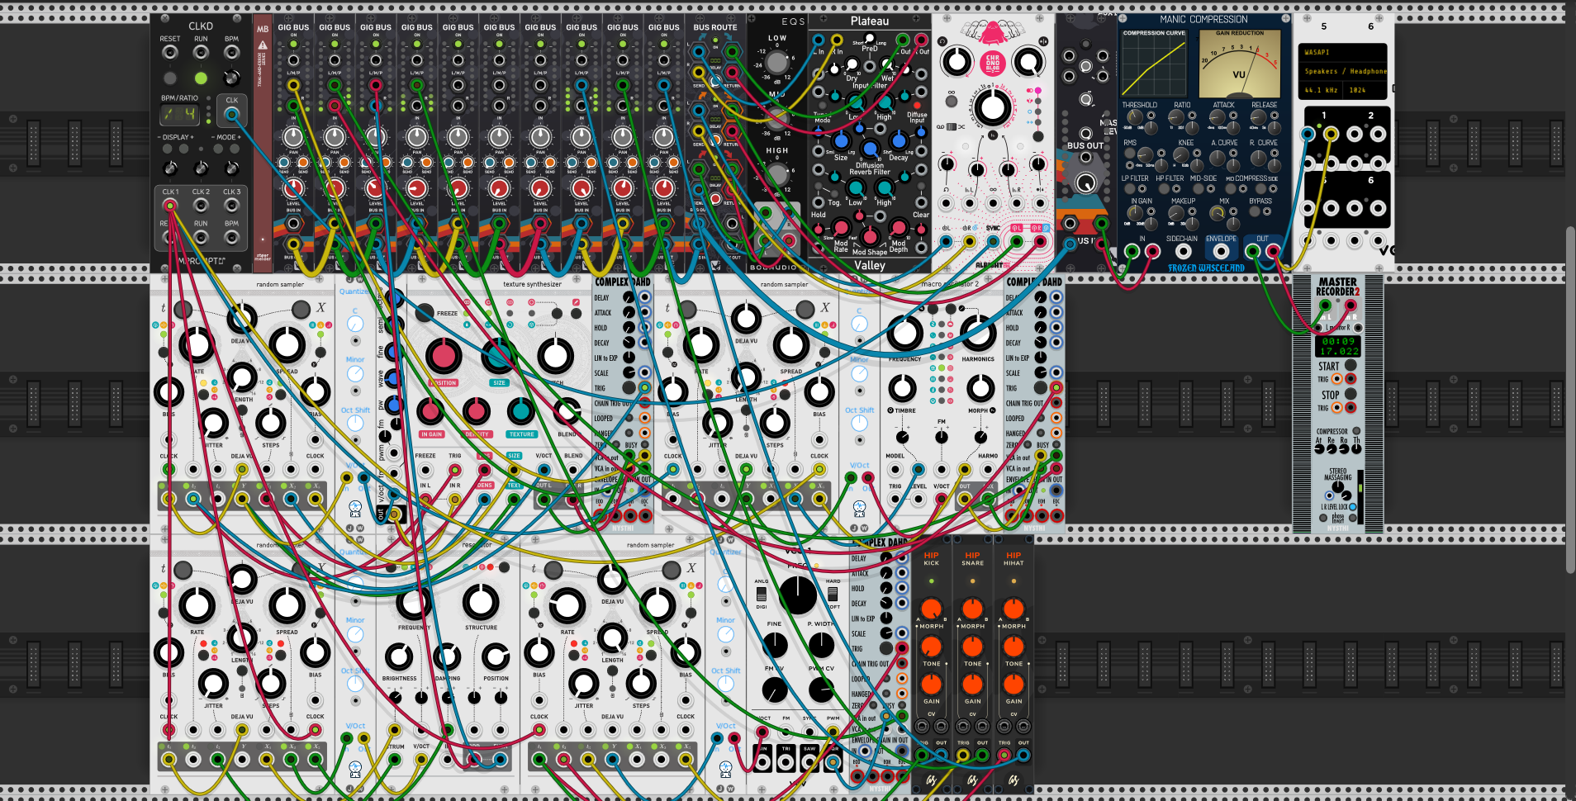Click the RESET input jack on CLKD
1576x801 pixels.
point(170,53)
